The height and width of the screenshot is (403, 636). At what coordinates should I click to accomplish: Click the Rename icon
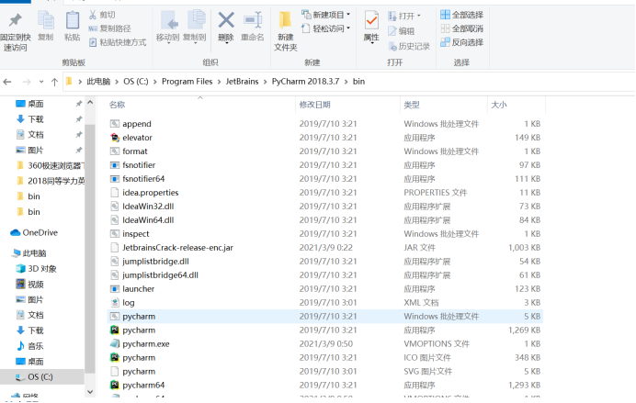253,20
